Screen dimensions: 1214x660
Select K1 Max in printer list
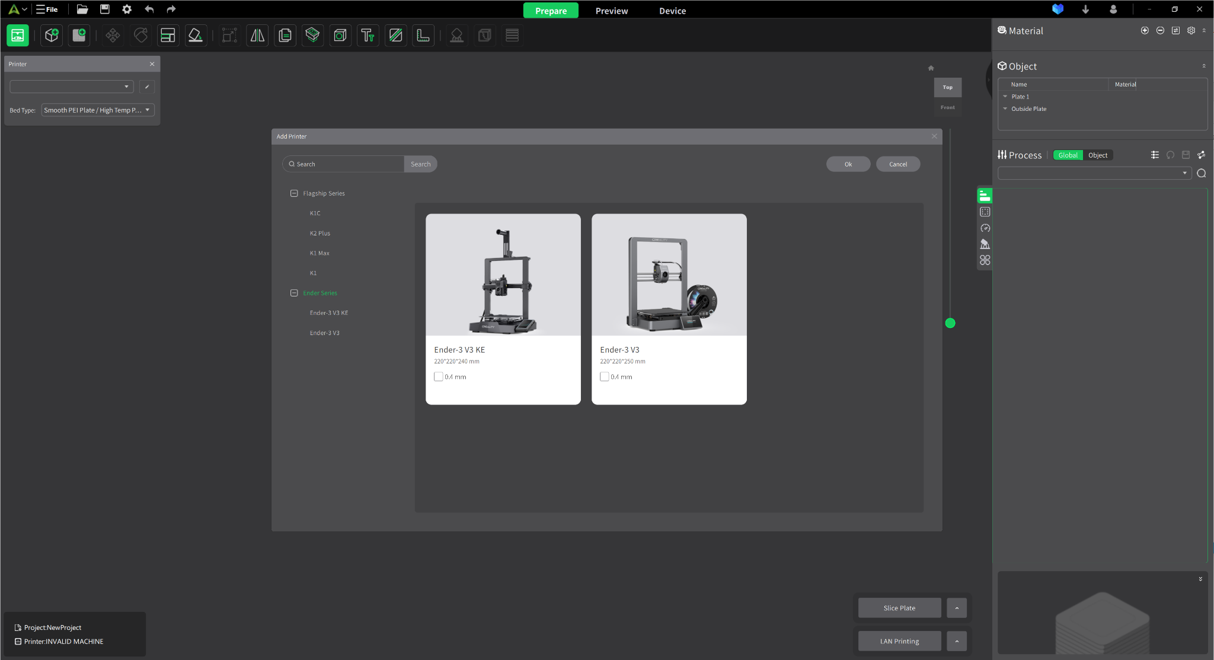click(320, 253)
